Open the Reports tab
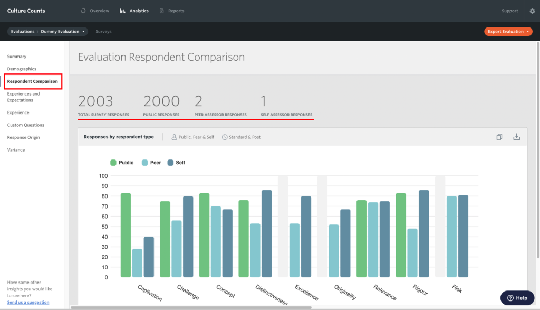 pyautogui.click(x=172, y=11)
